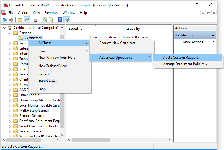This screenshot has height=150, width=224.
Task: Select Create Custom Request... menu entry
Action: pyautogui.click(x=188, y=58)
